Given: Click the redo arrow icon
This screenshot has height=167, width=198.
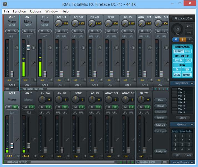Looking at the screenshot, I should [x=189, y=32].
